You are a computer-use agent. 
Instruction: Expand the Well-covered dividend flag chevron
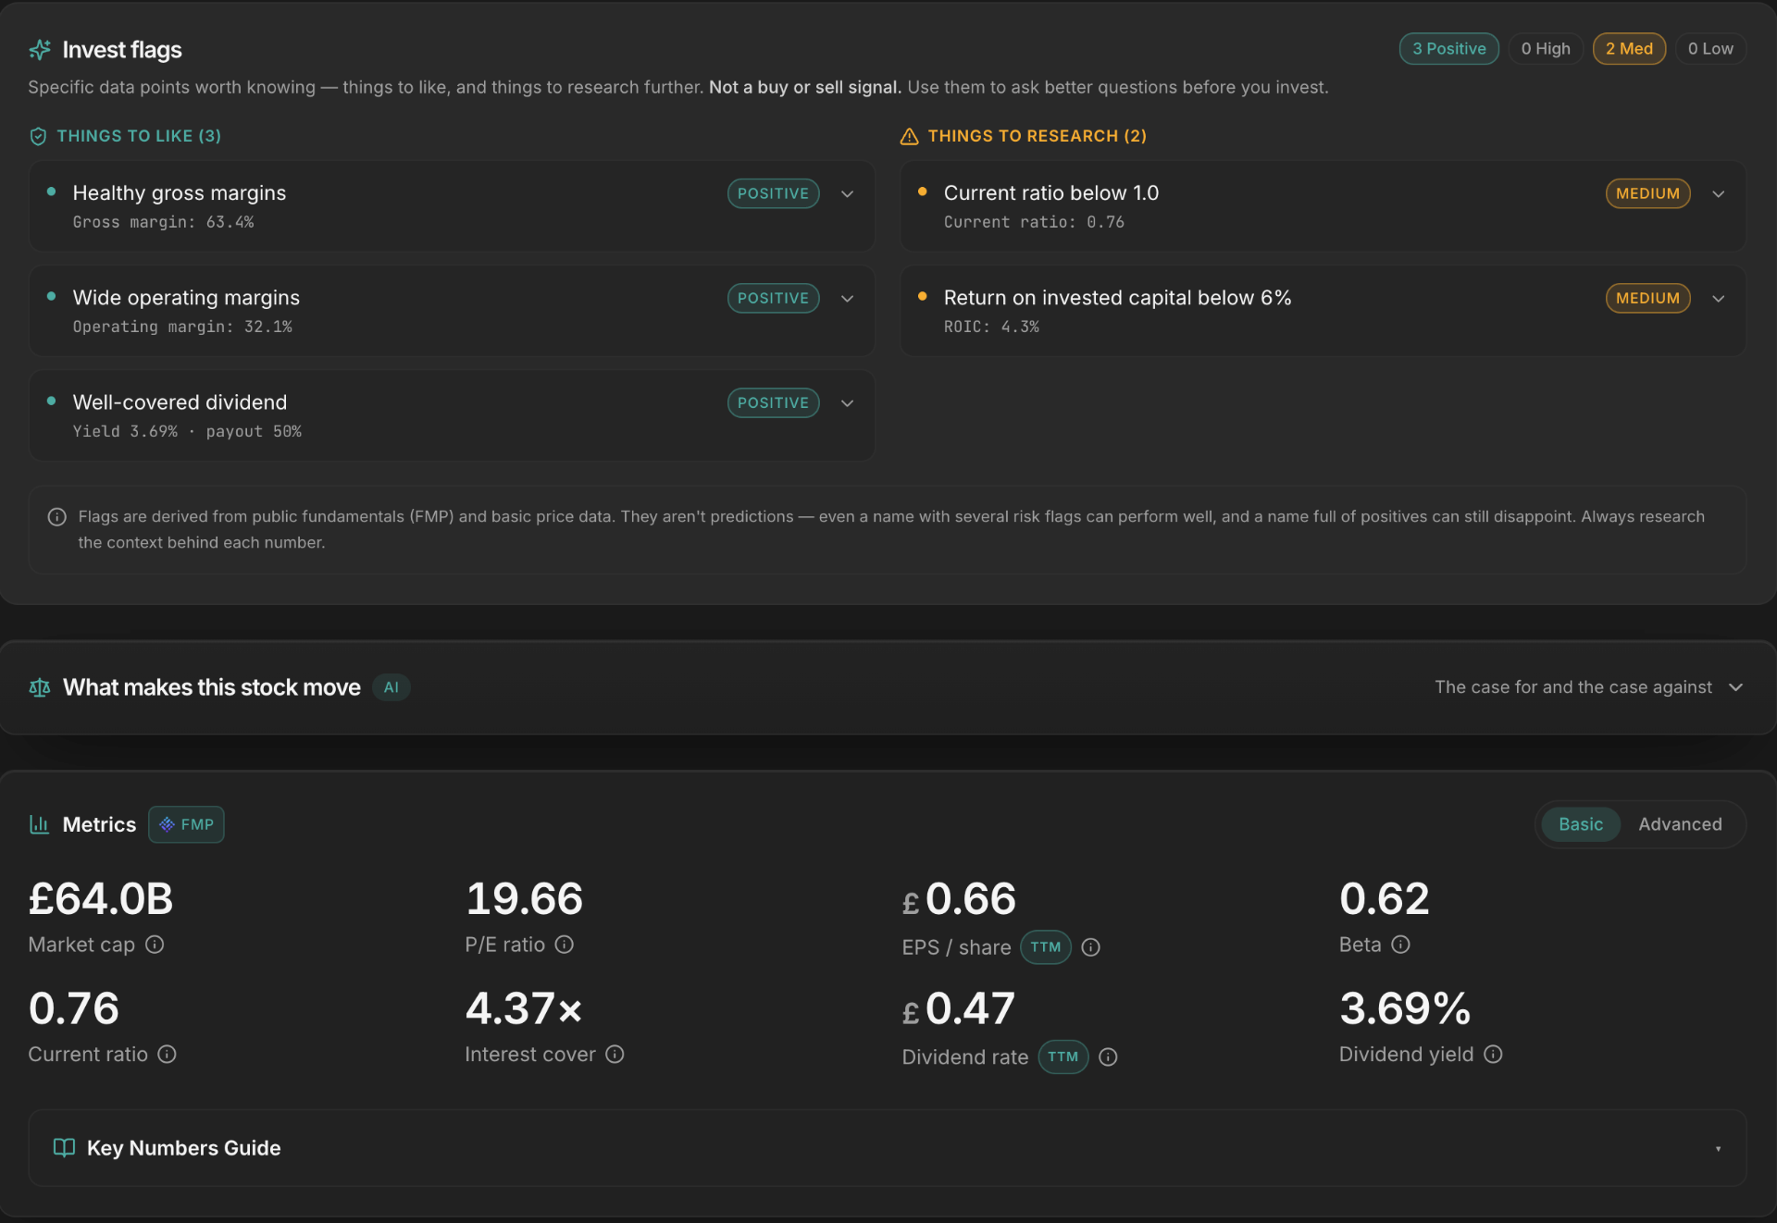tap(847, 403)
